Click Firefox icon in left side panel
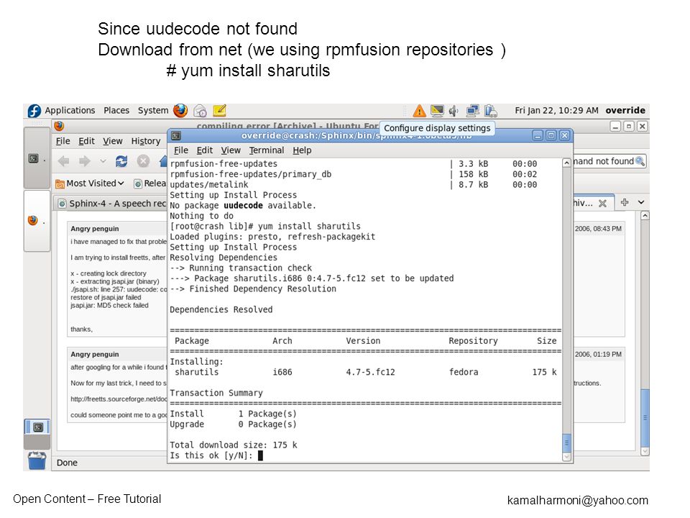Viewport: 690px width, 518px height. tap(33, 220)
